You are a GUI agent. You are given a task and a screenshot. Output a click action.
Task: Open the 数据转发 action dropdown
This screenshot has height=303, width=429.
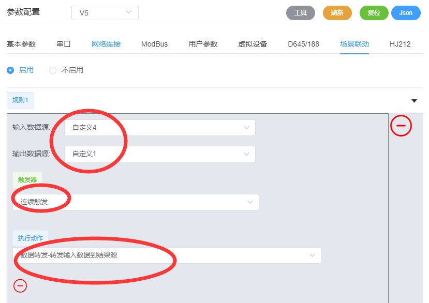click(x=167, y=255)
